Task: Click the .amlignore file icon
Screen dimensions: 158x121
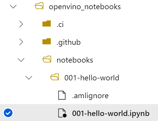Action: coord(62,95)
